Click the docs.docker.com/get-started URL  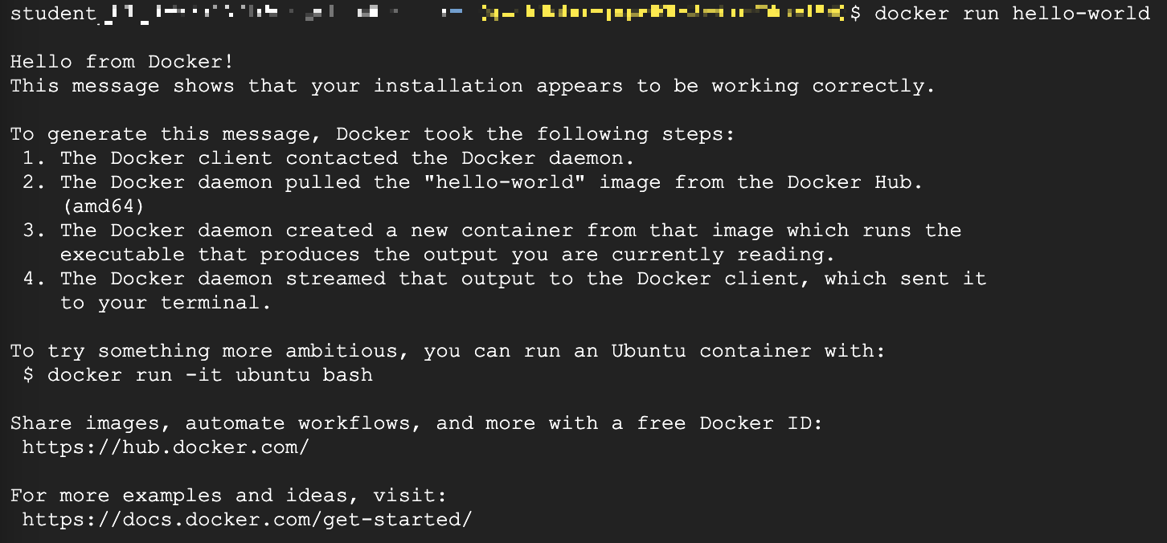tap(247, 520)
